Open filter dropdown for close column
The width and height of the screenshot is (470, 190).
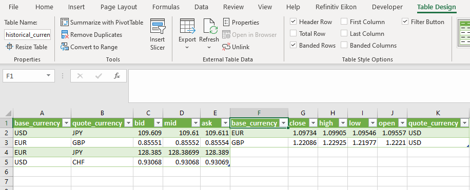coord(313,123)
